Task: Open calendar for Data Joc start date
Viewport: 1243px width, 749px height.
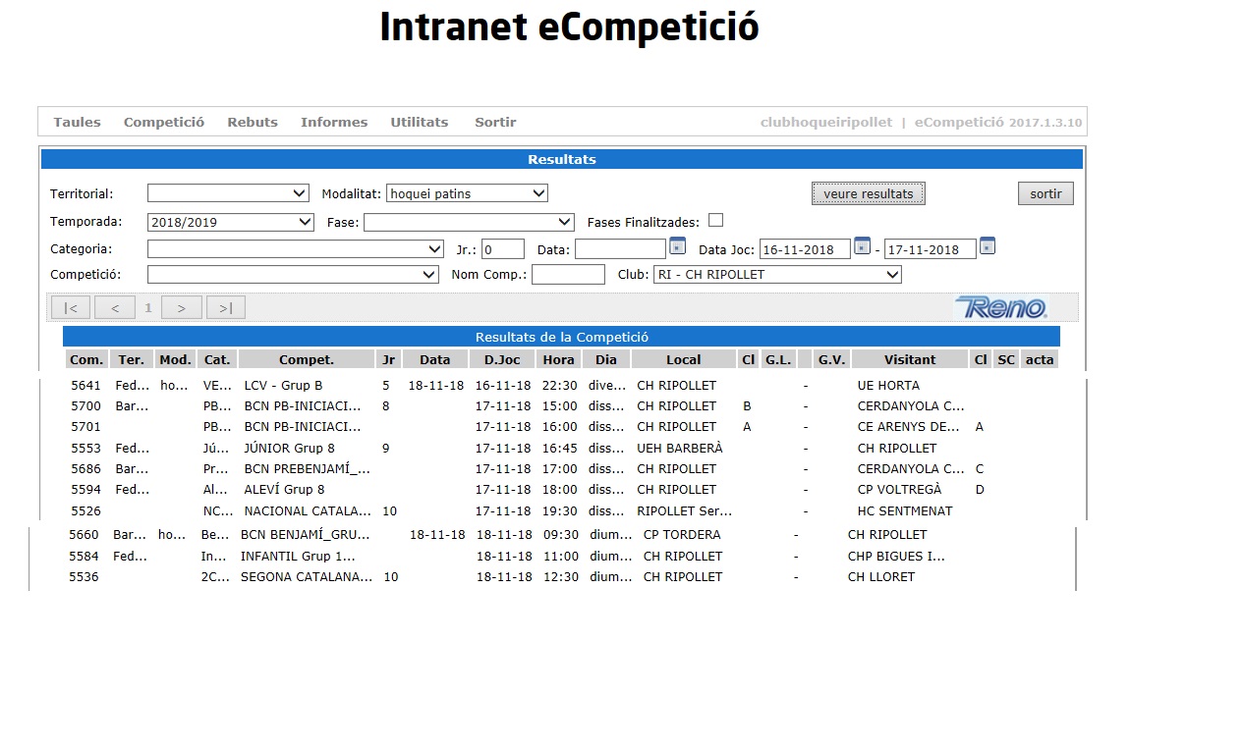Action: coord(862,245)
